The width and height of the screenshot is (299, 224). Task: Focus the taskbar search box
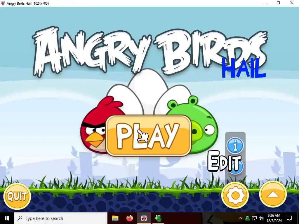click(x=61, y=218)
